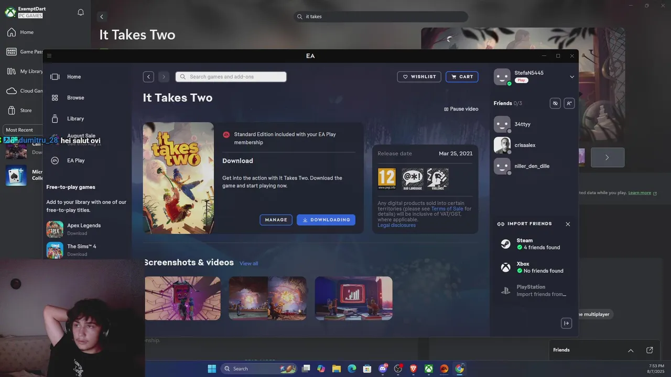Screen dimensions: 671x377
Task: Click the Manage button
Action: (x=276, y=220)
